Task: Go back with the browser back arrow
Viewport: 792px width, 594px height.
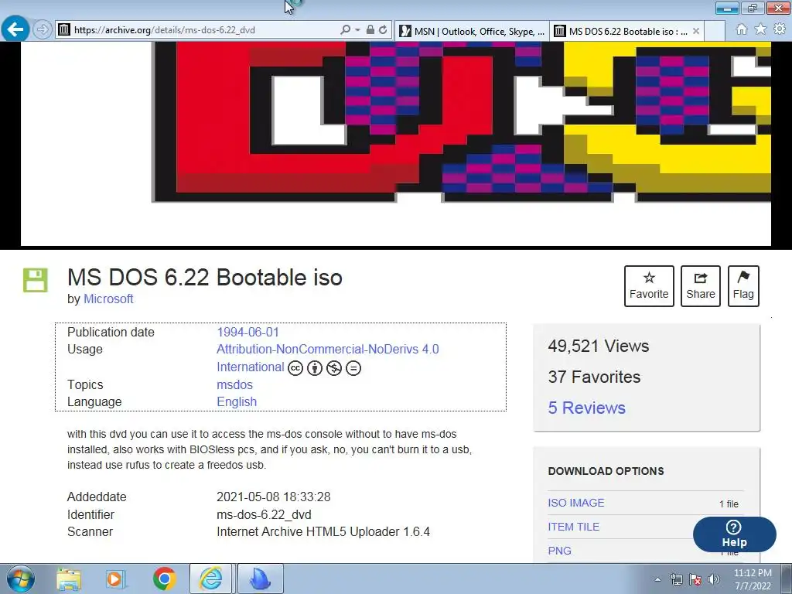Action: click(x=15, y=29)
